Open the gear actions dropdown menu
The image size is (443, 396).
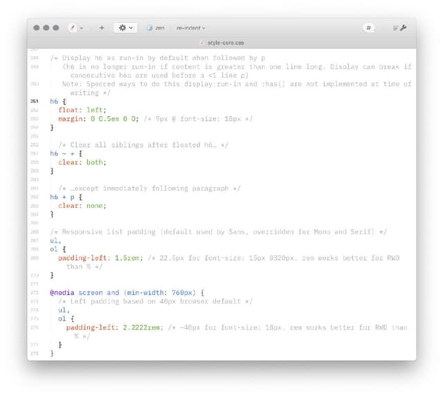pyautogui.click(x=125, y=28)
